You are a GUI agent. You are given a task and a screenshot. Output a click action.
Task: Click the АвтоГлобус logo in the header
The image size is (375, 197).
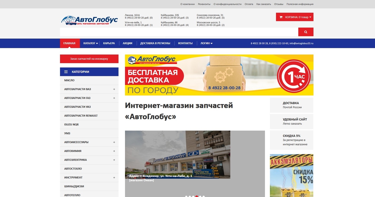pyautogui.click(x=89, y=20)
